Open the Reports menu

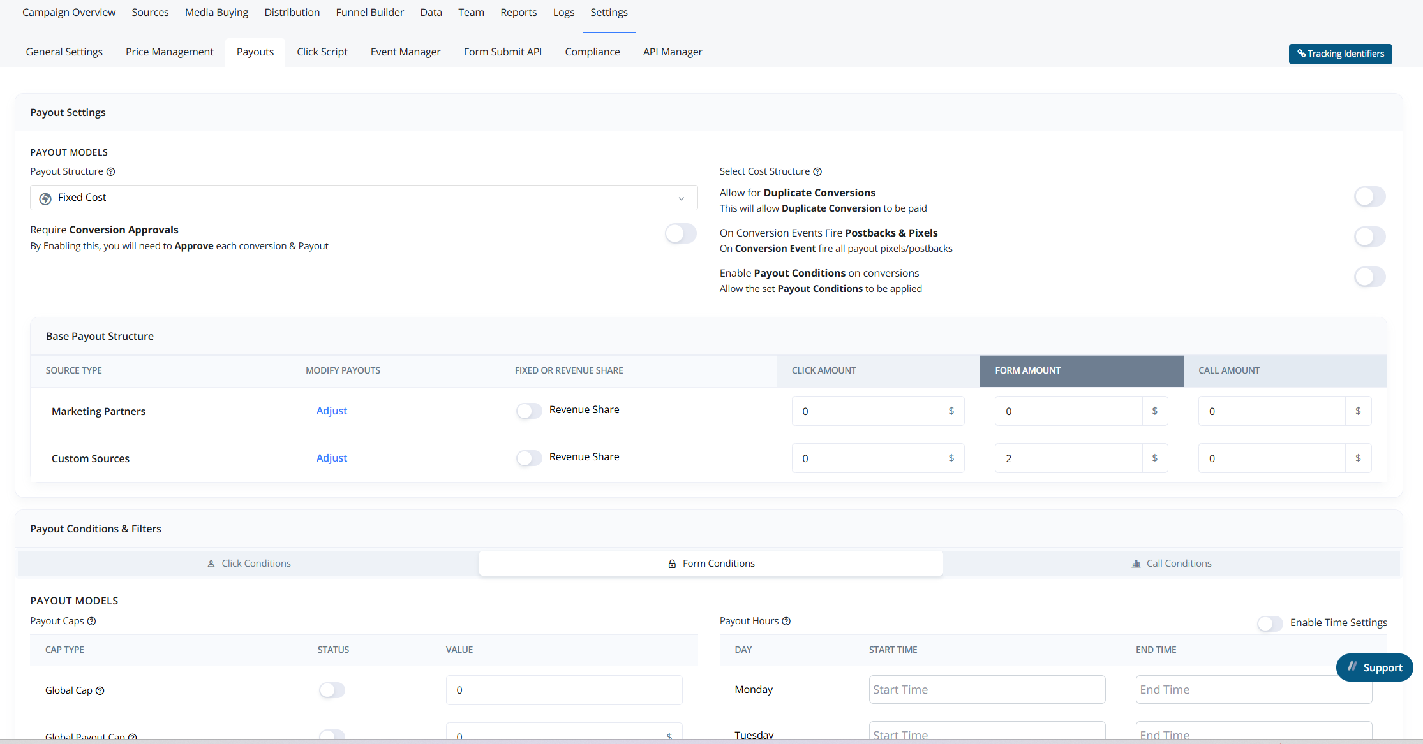pos(518,12)
